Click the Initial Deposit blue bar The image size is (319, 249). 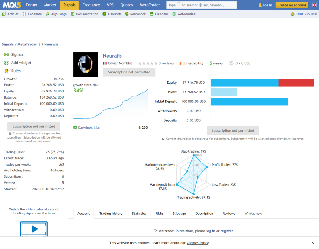point(249,101)
